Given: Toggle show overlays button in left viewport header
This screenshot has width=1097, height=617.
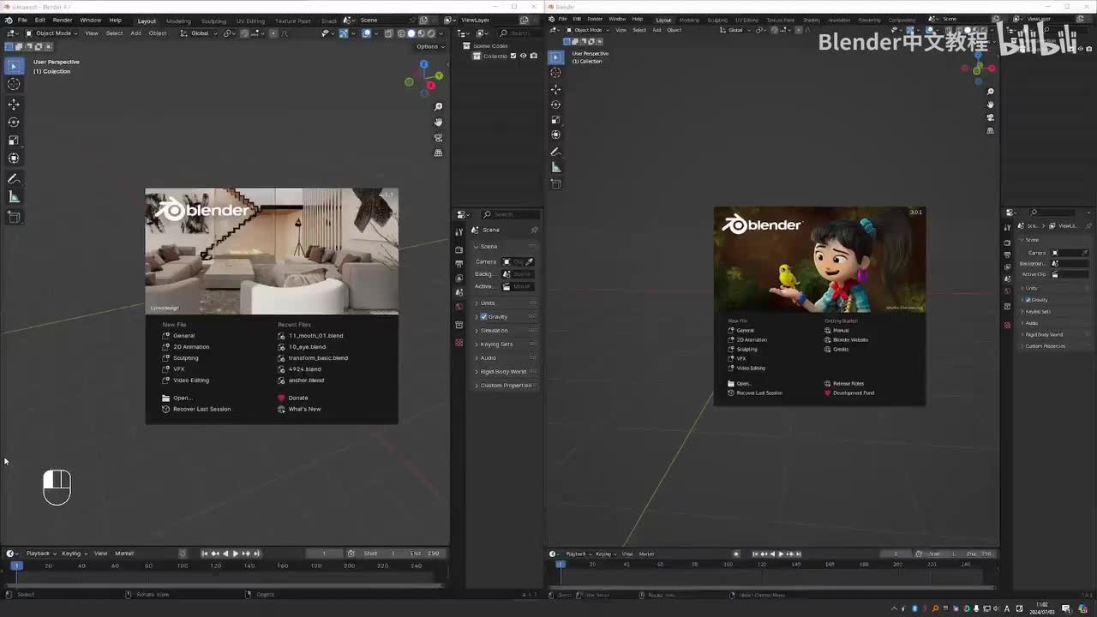Looking at the screenshot, I should [367, 33].
